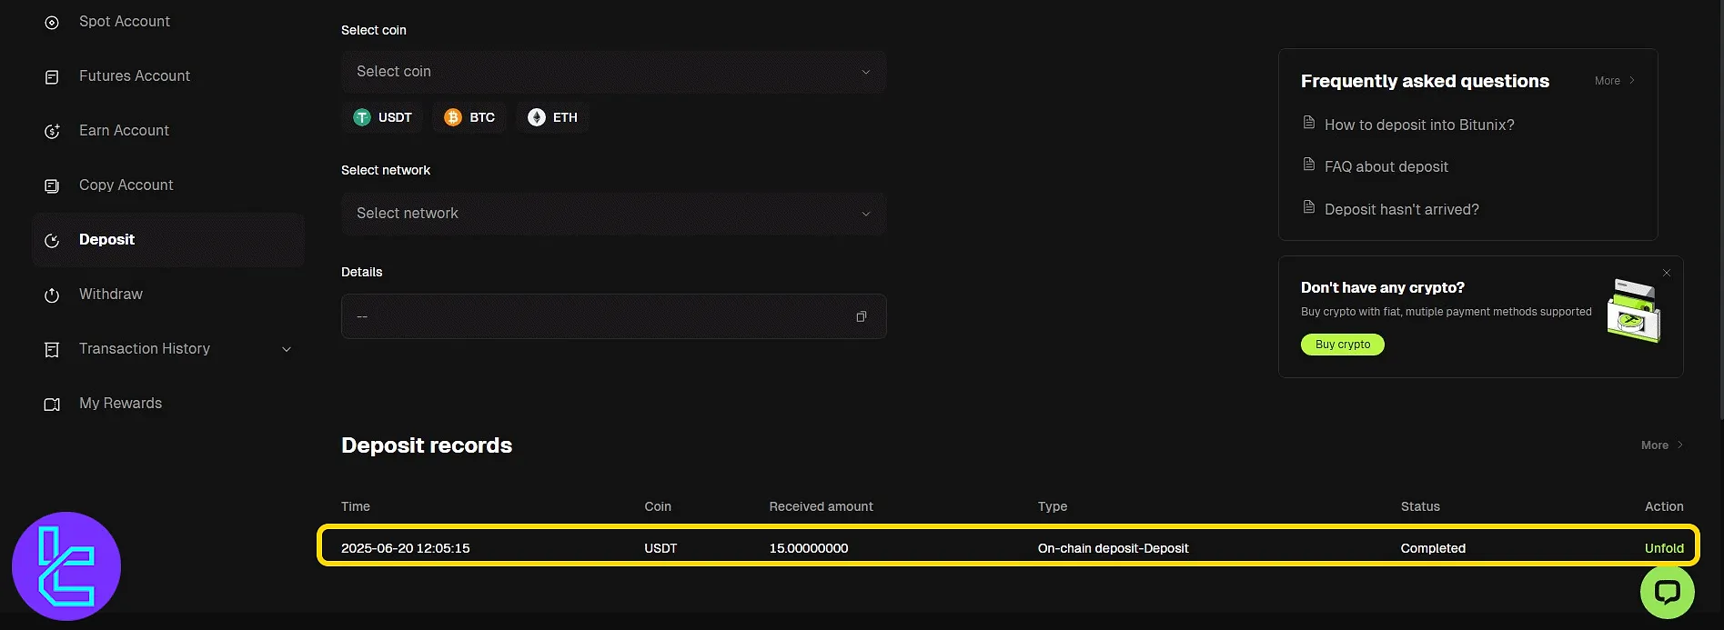This screenshot has height=630, width=1724.
Task: Click the 15.00000000 received amount
Action: pos(809,548)
